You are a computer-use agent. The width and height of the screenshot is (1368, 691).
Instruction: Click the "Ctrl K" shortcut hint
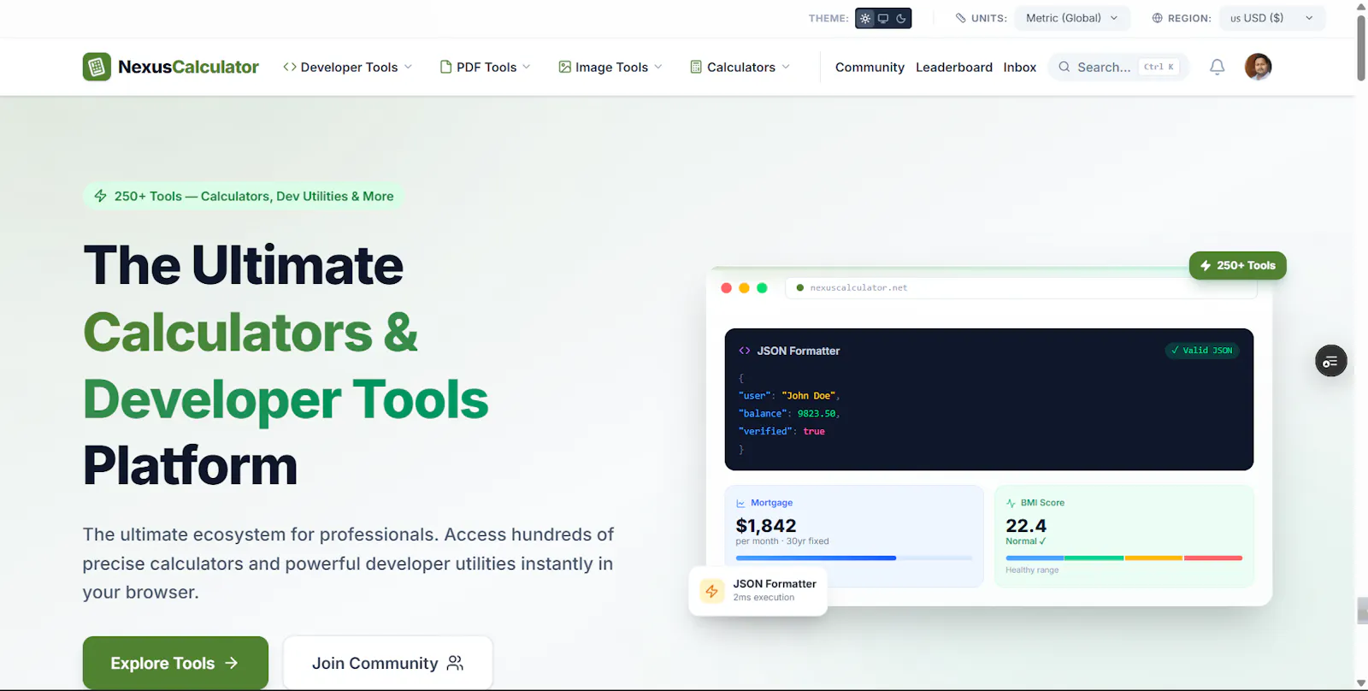pos(1159,67)
